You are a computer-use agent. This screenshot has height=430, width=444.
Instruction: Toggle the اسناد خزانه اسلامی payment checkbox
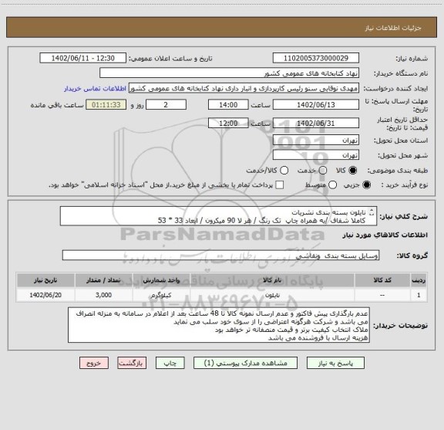pos(280,185)
